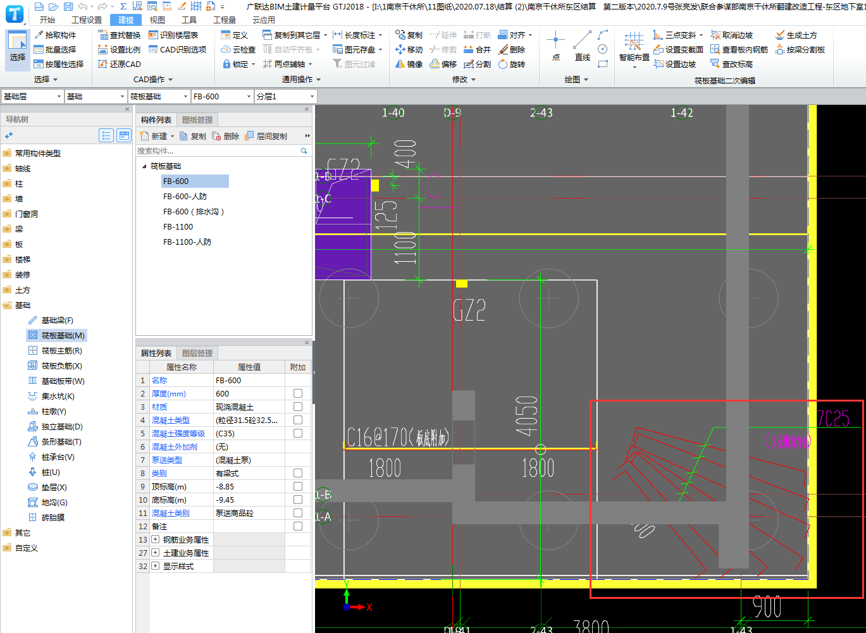866x633 pixels.
Task: Click 合并 merge tool
Action: coord(477,49)
